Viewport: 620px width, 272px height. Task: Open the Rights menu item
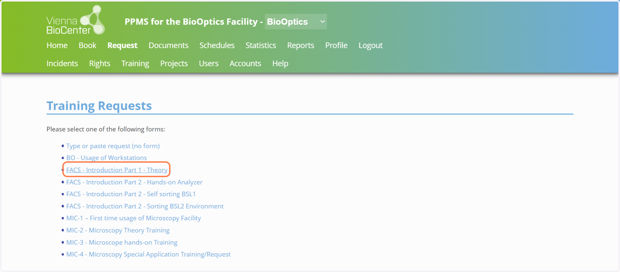[x=100, y=63]
